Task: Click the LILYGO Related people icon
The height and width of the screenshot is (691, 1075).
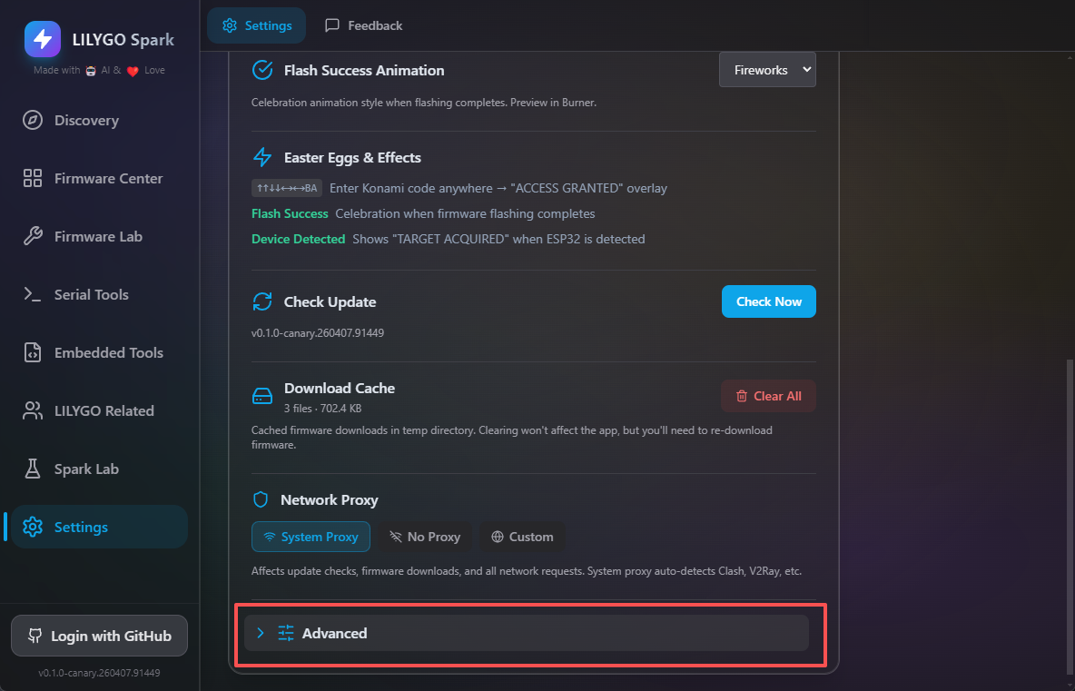Action: [x=33, y=411]
